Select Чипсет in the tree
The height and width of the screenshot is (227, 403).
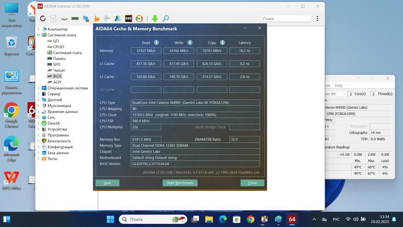pyautogui.click(x=59, y=70)
